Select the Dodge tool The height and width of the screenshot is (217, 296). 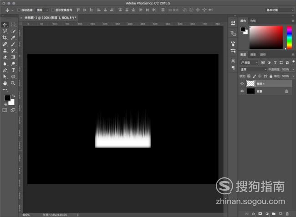pyautogui.click(x=13, y=64)
